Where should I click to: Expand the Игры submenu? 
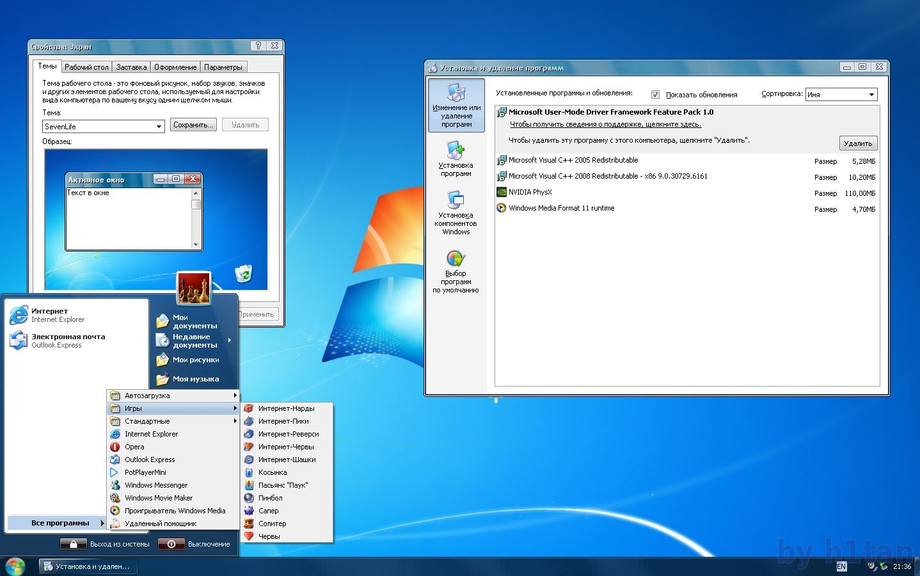tap(173, 408)
